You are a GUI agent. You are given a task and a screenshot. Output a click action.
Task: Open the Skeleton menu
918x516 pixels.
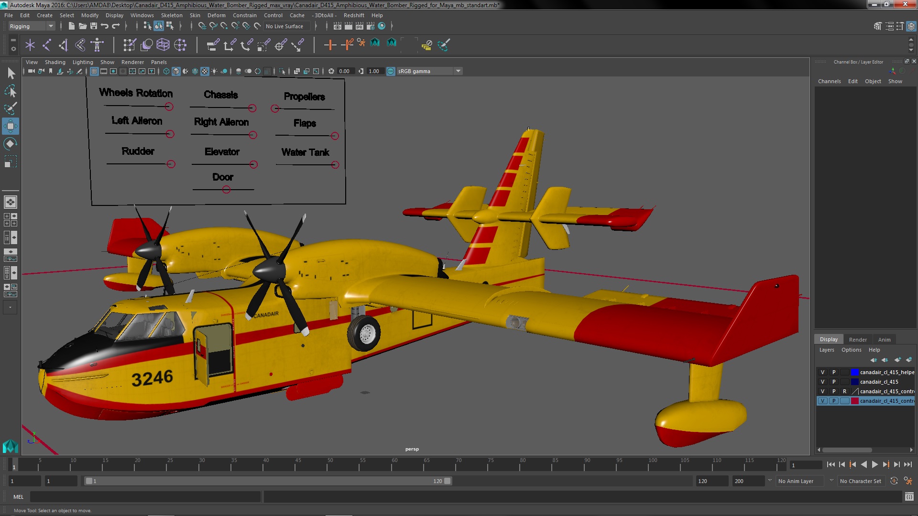pos(172,15)
